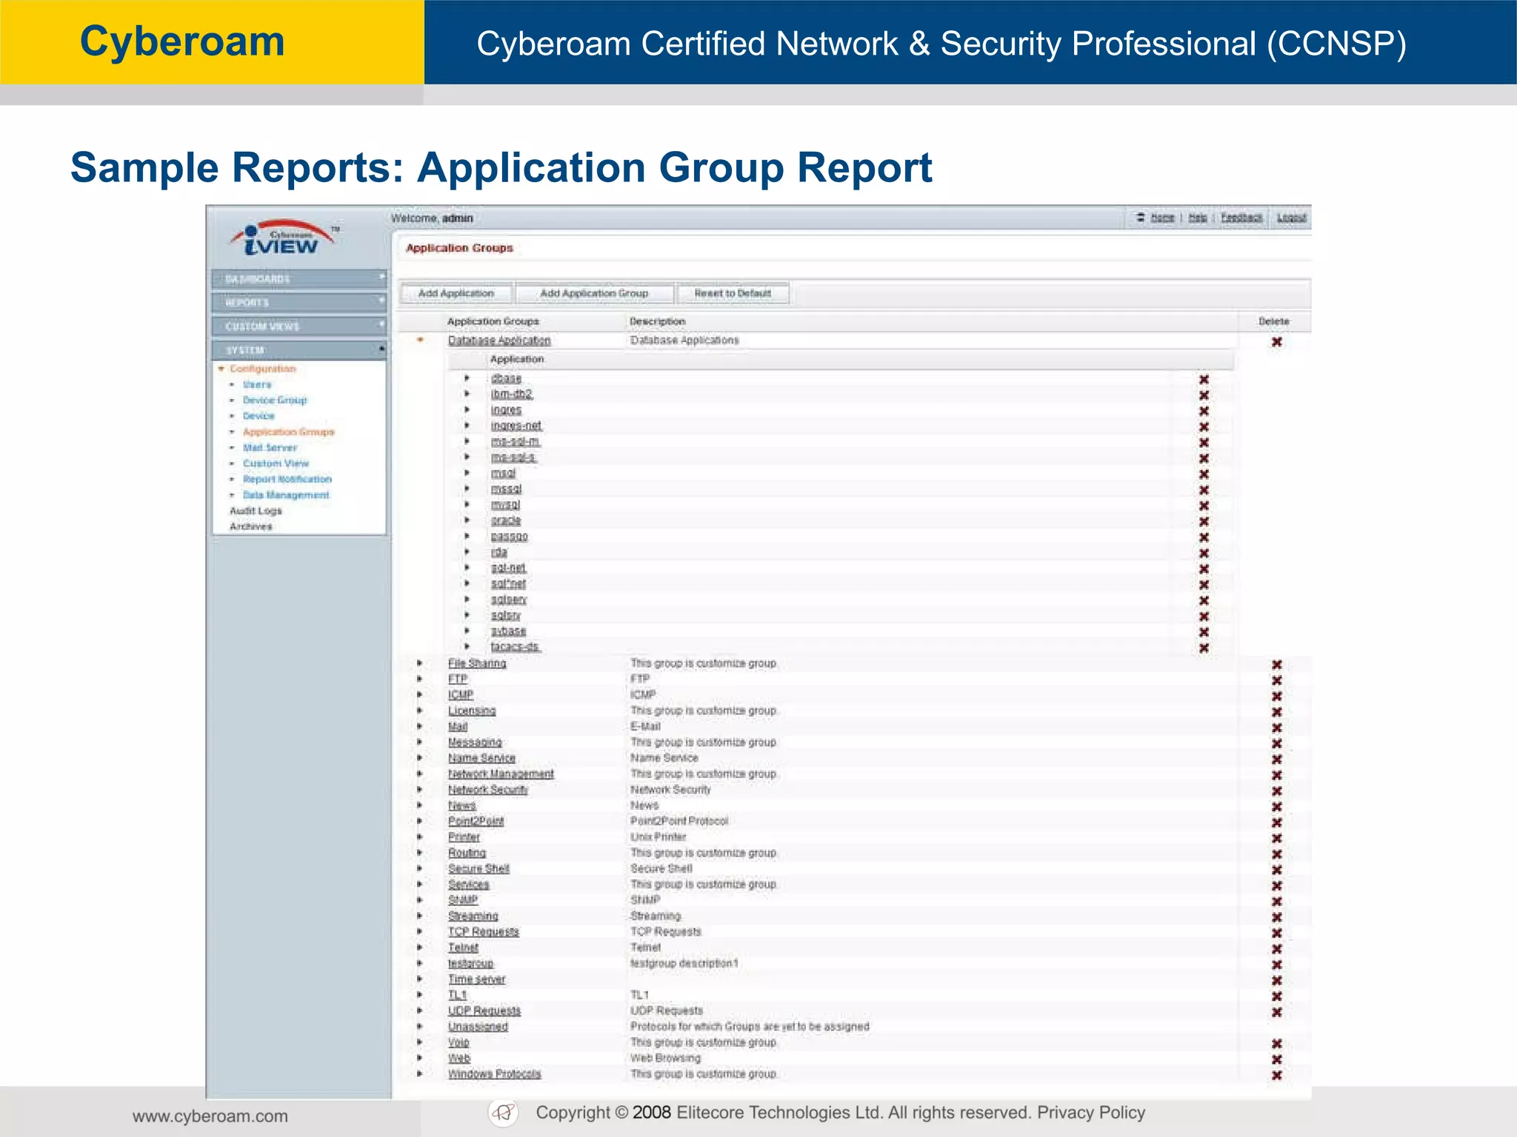Delete the Secure Shell group
The height and width of the screenshot is (1137, 1517).
click(1276, 871)
